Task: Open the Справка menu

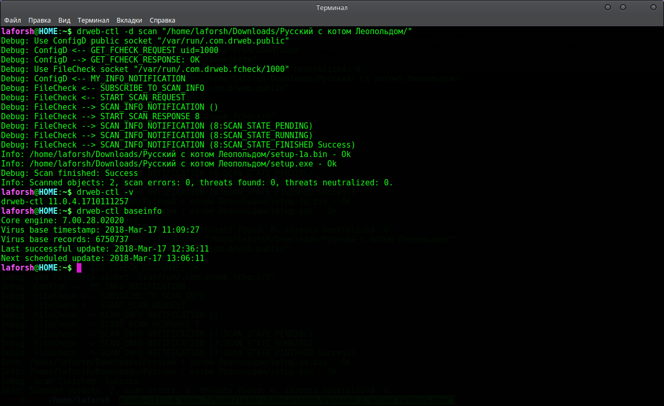Action: tap(163, 20)
